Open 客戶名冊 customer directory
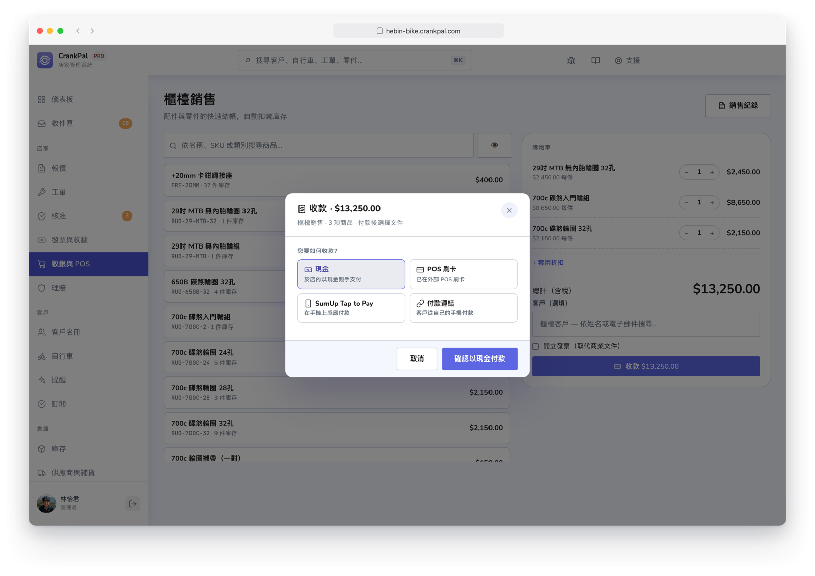Screen dimensions: 815x576 88,332
